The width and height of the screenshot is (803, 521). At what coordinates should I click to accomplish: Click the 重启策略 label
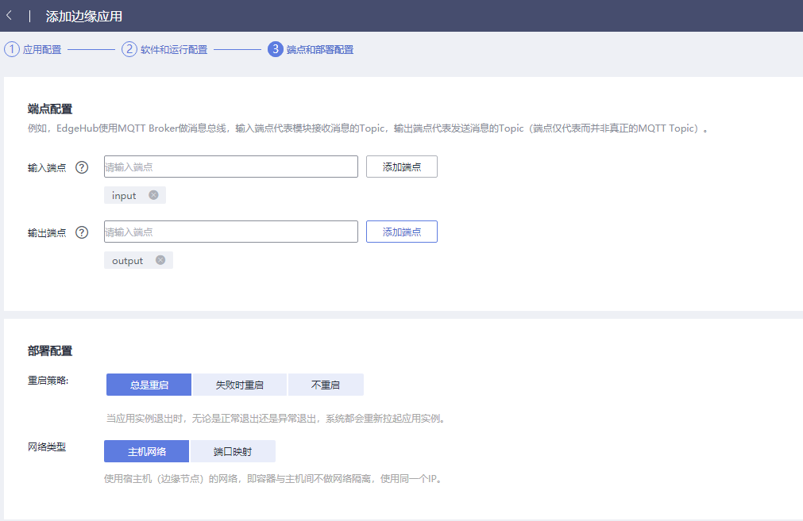pyautogui.click(x=48, y=381)
